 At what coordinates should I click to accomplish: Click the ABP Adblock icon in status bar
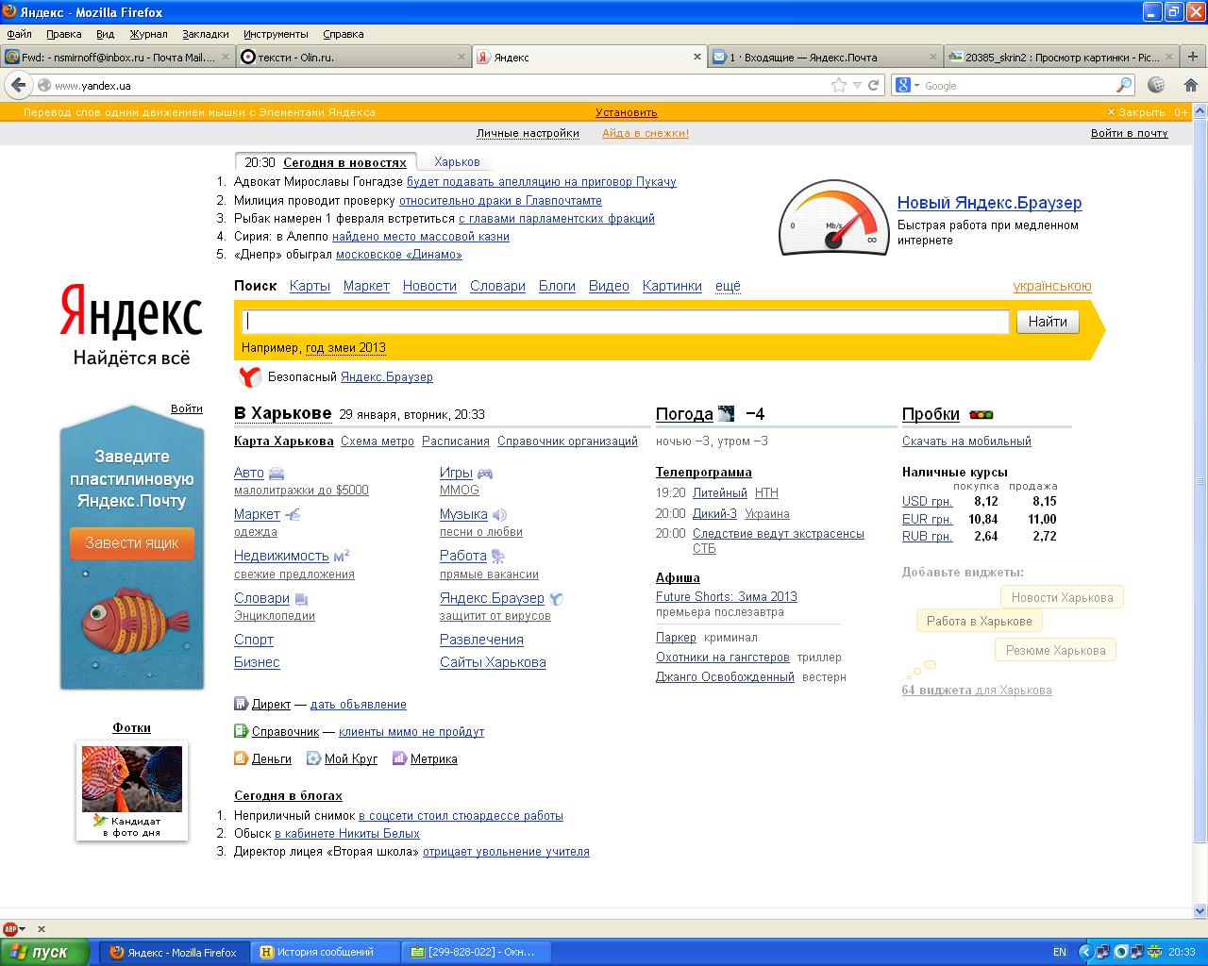[x=10, y=929]
